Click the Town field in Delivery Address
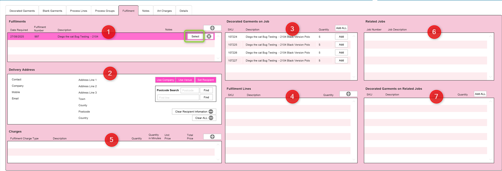This screenshot has height=171, width=502. (x=82, y=99)
